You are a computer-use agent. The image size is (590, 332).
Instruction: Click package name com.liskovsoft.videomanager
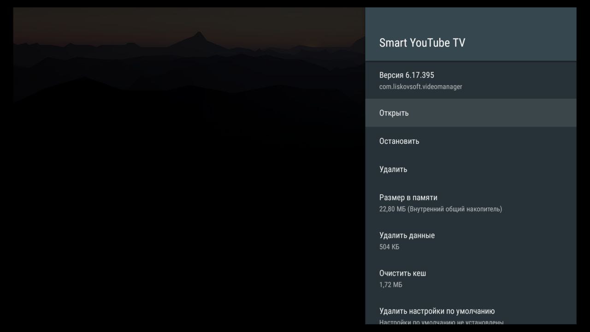[420, 87]
